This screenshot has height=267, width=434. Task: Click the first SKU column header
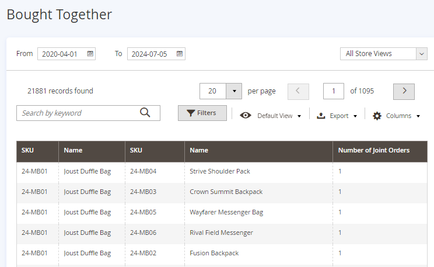(38, 151)
